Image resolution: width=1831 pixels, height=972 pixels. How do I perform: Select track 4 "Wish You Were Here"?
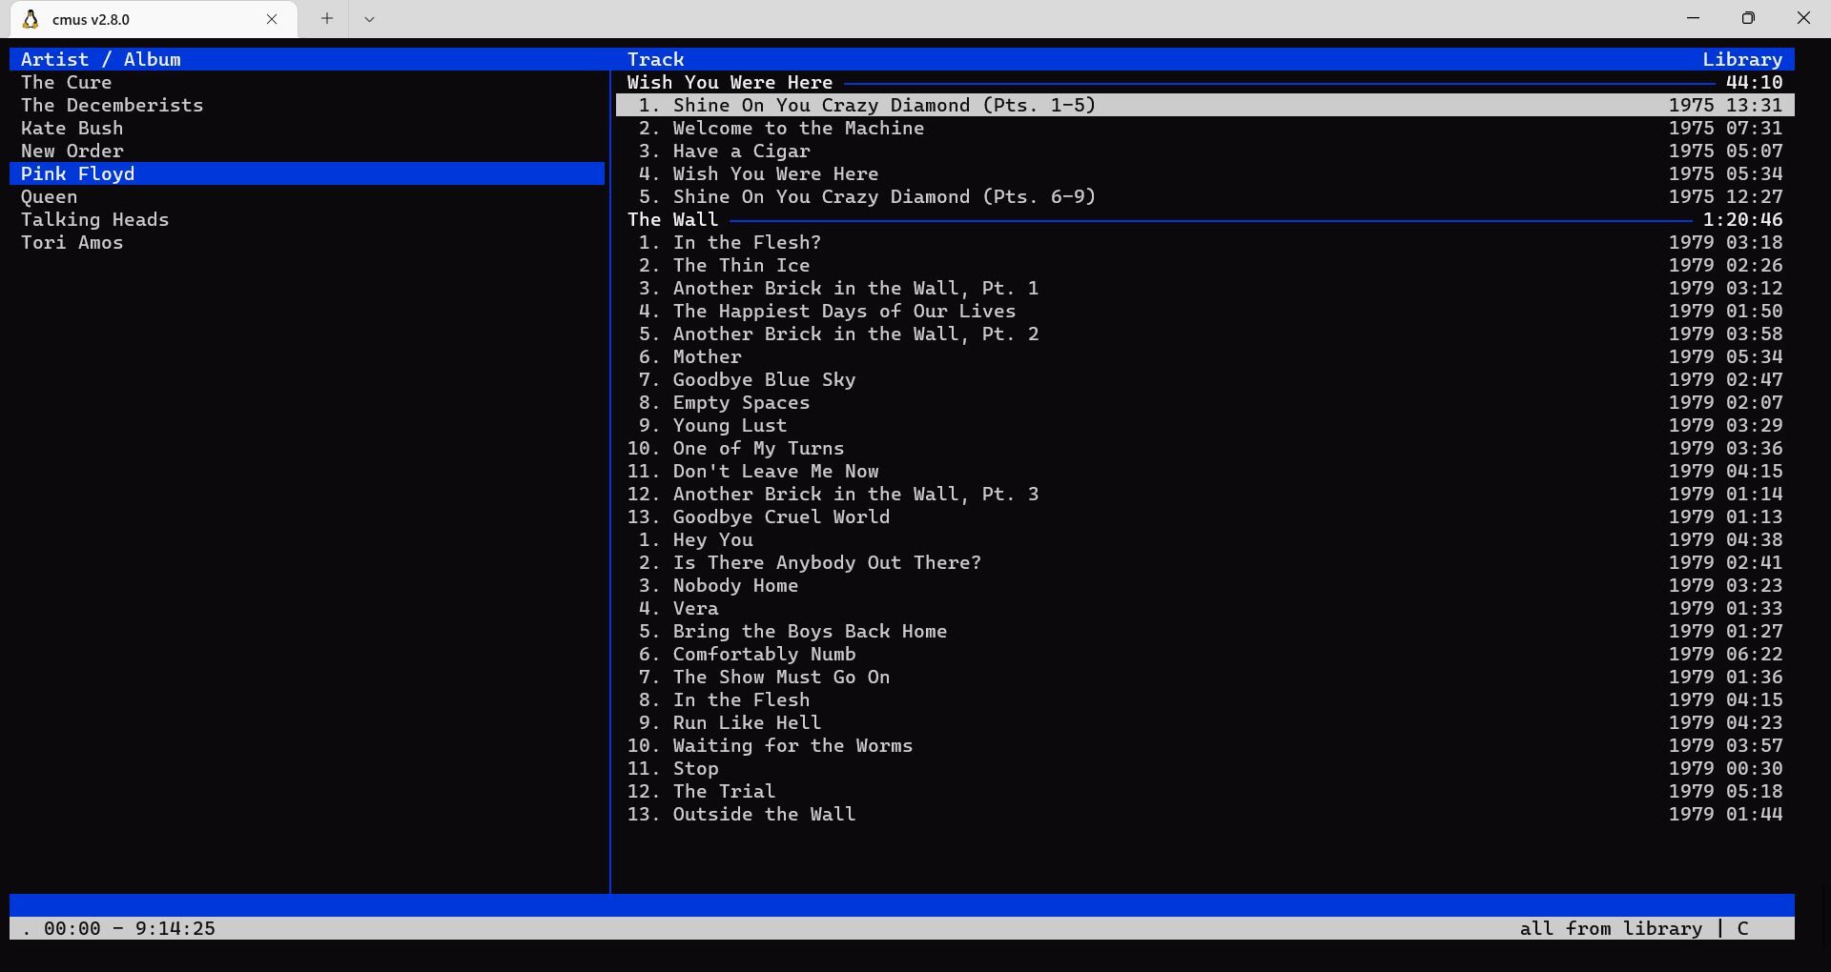[1205, 173]
